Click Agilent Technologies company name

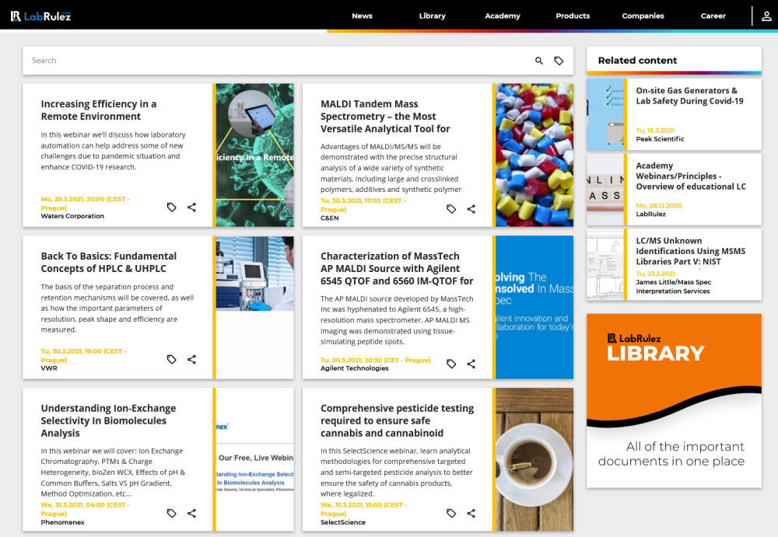pyautogui.click(x=354, y=368)
